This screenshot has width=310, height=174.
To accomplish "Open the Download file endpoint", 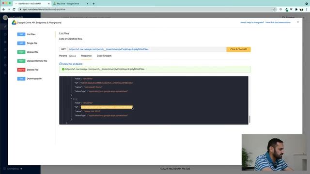I will point(34,79).
